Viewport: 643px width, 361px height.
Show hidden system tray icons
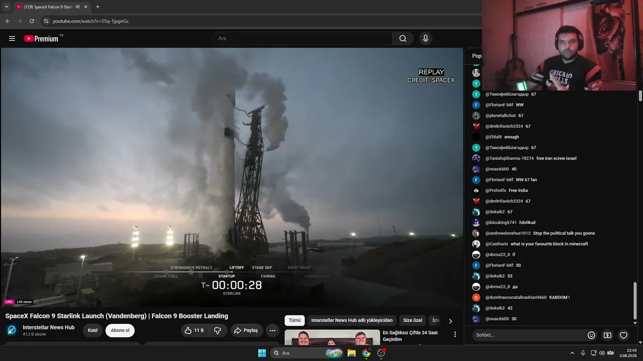(572, 353)
